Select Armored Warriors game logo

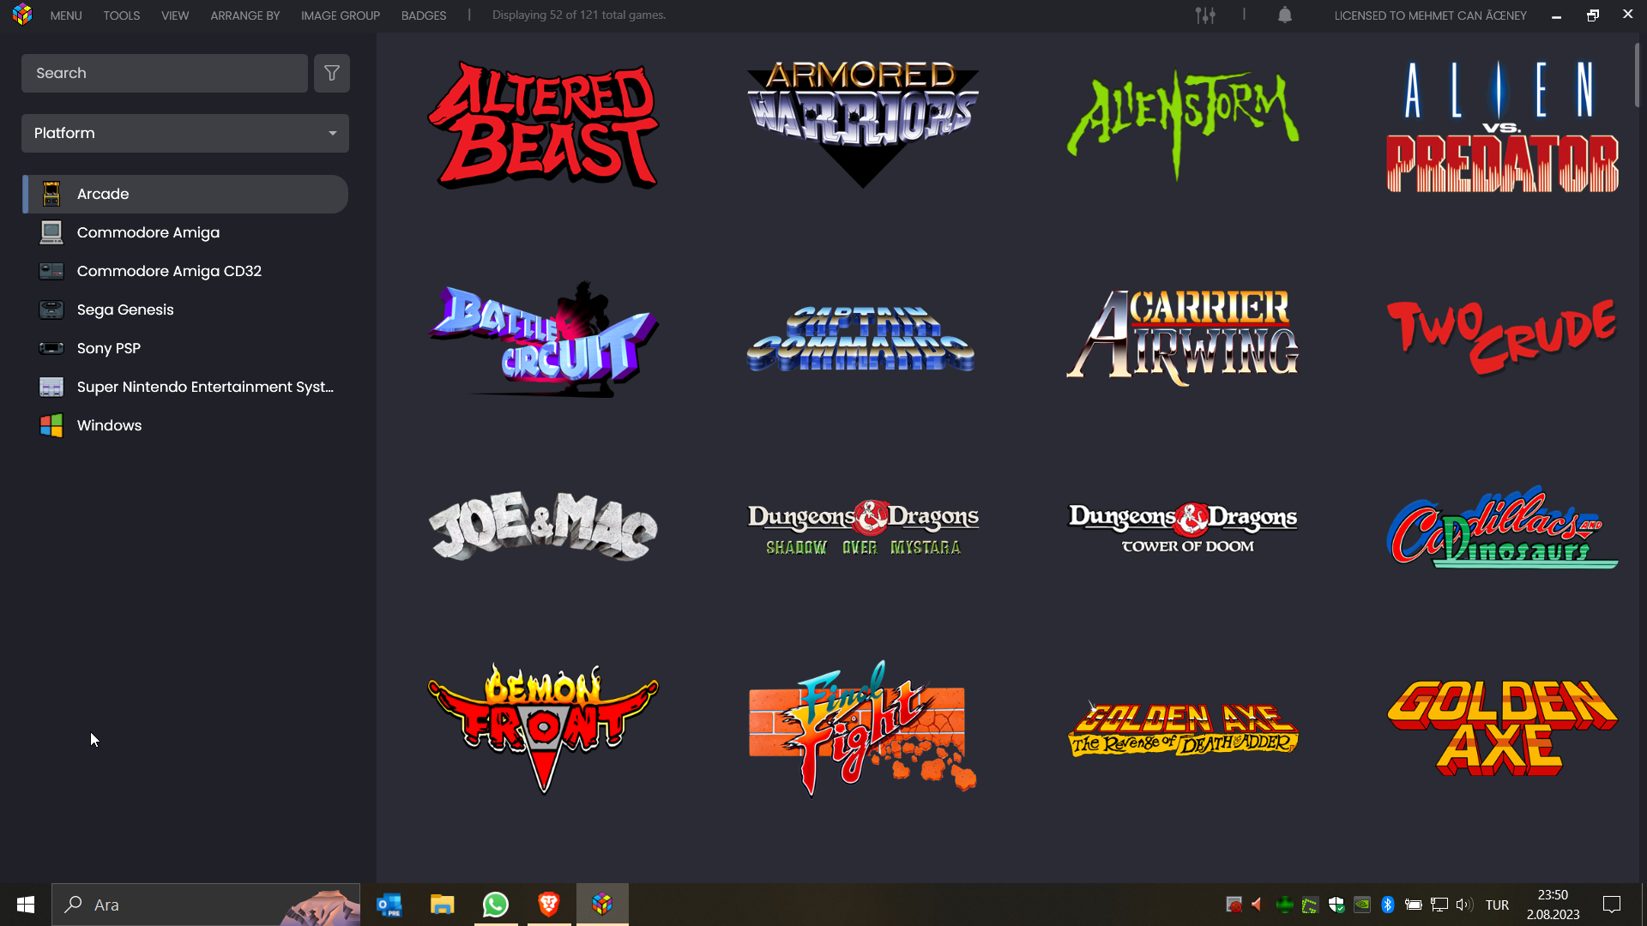pyautogui.click(x=863, y=125)
